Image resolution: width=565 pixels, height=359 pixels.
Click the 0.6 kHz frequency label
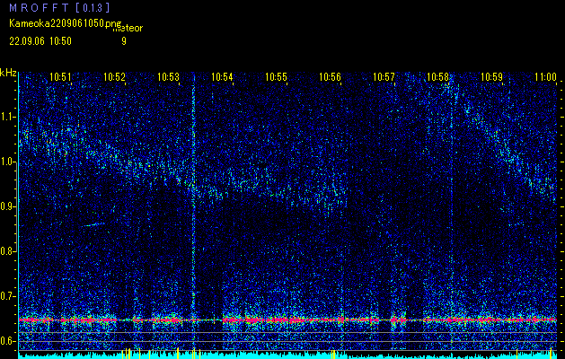(7, 341)
